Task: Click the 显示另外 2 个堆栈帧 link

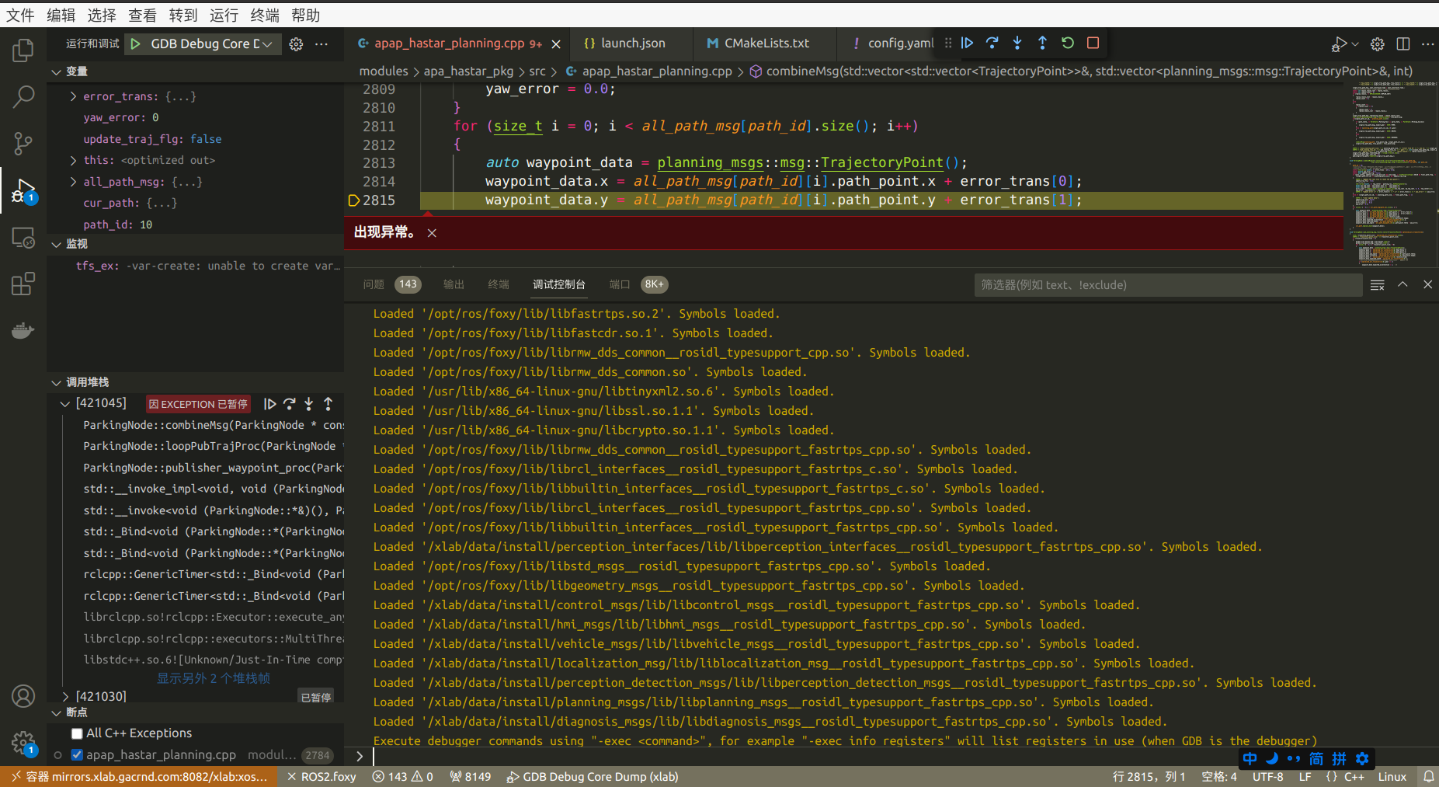Action: click(213, 677)
